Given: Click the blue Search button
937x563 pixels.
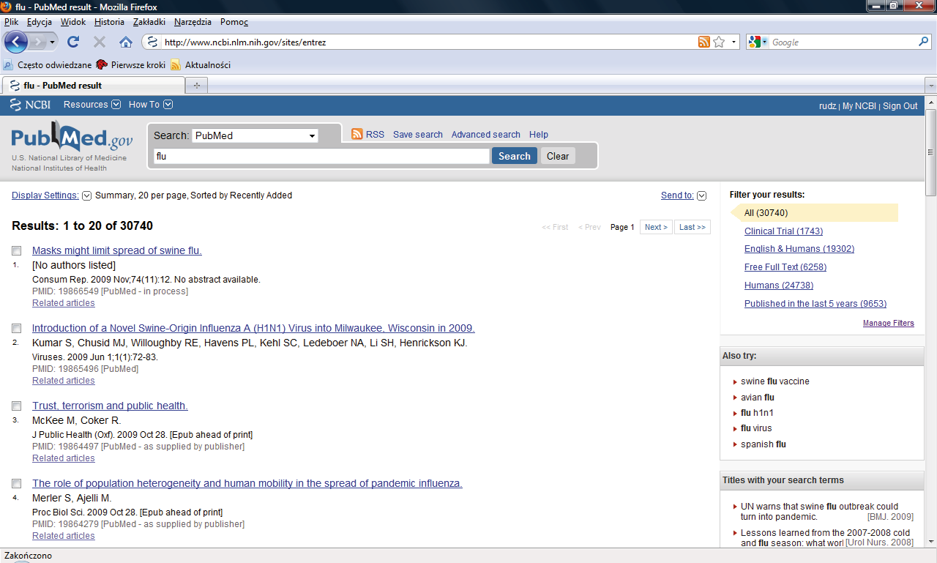Looking at the screenshot, I should (x=515, y=156).
